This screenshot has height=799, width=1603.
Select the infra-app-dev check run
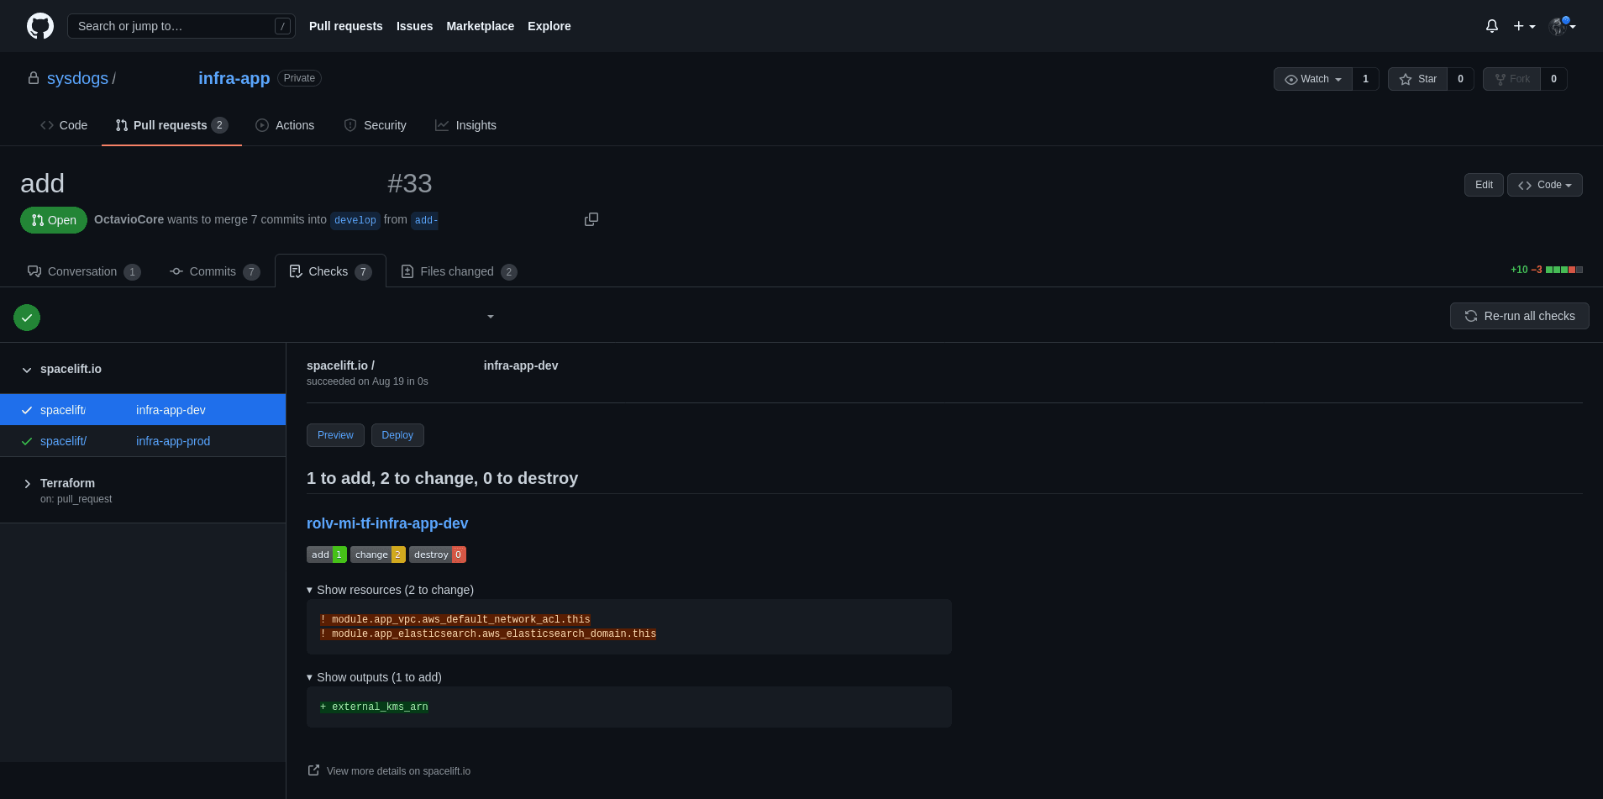(x=143, y=410)
